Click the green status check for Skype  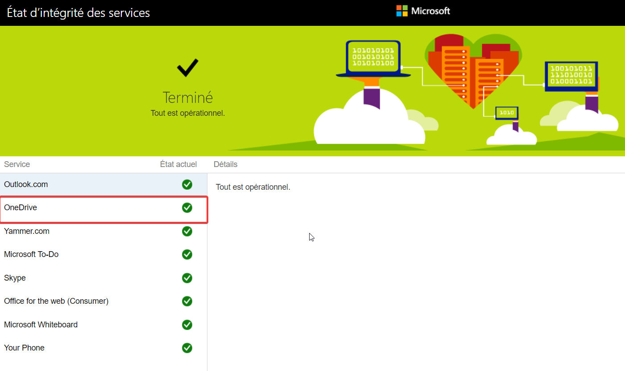point(187,278)
